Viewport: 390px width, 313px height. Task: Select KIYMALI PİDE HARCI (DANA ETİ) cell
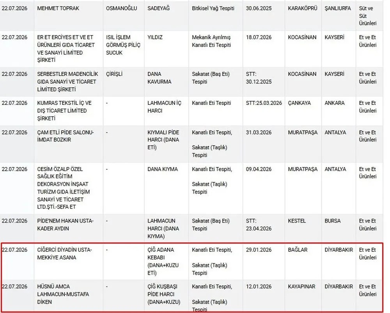point(163,140)
